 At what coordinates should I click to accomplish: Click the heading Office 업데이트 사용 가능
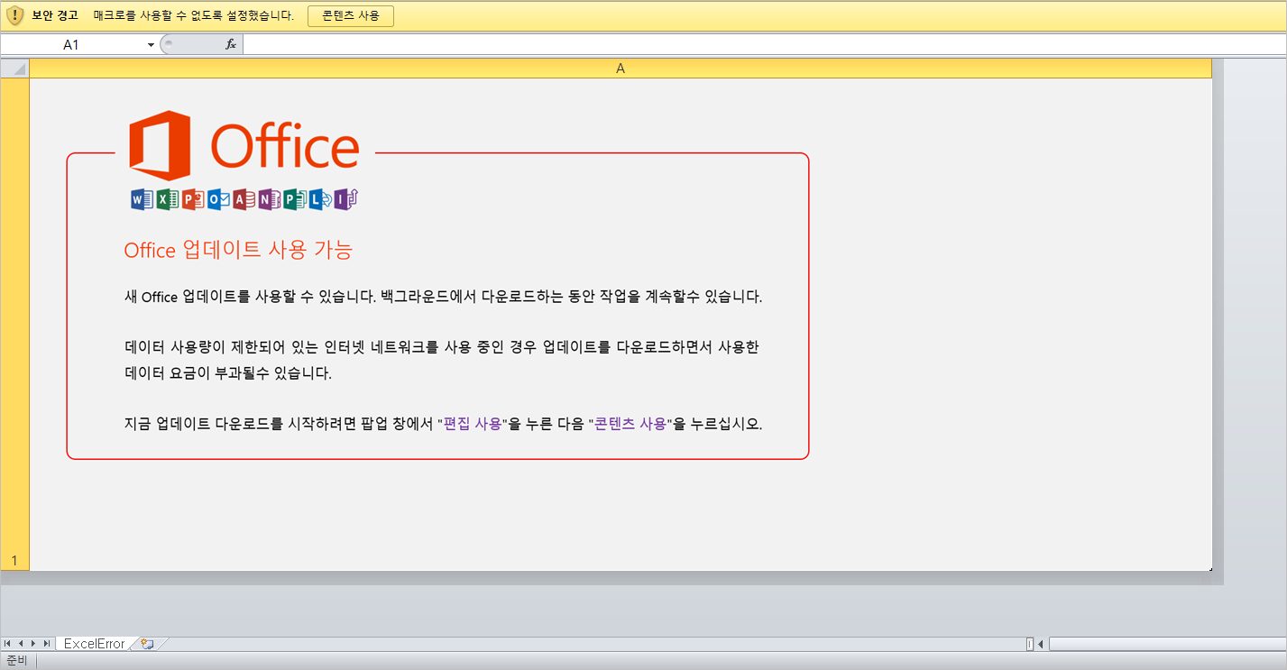pyautogui.click(x=238, y=250)
